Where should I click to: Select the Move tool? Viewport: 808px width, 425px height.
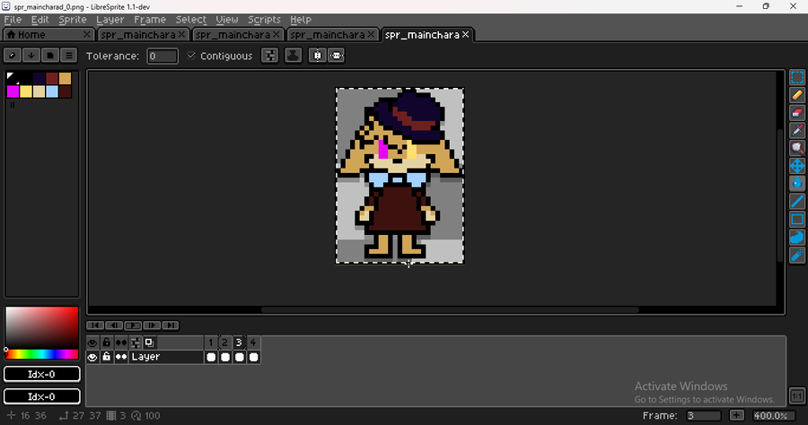pos(797,166)
